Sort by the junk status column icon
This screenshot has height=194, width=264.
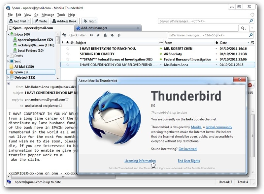pyautogui.click(x=217, y=43)
